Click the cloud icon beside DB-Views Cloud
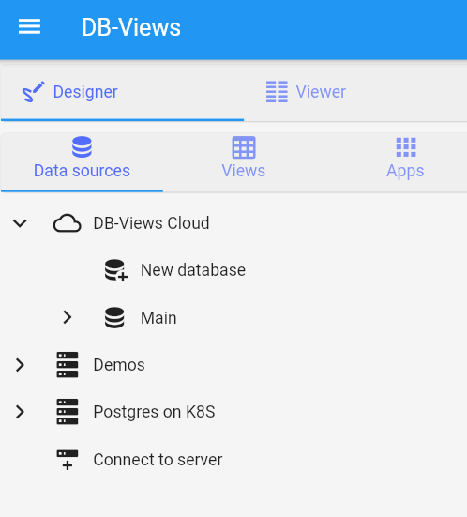467x517 pixels. click(x=68, y=223)
